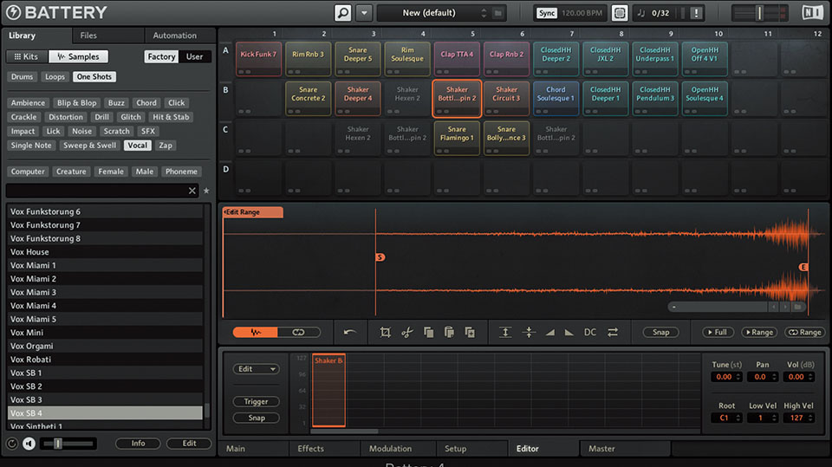Open dropdown arrow next to search icon
Image resolution: width=832 pixels, height=467 pixels.
click(364, 13)
